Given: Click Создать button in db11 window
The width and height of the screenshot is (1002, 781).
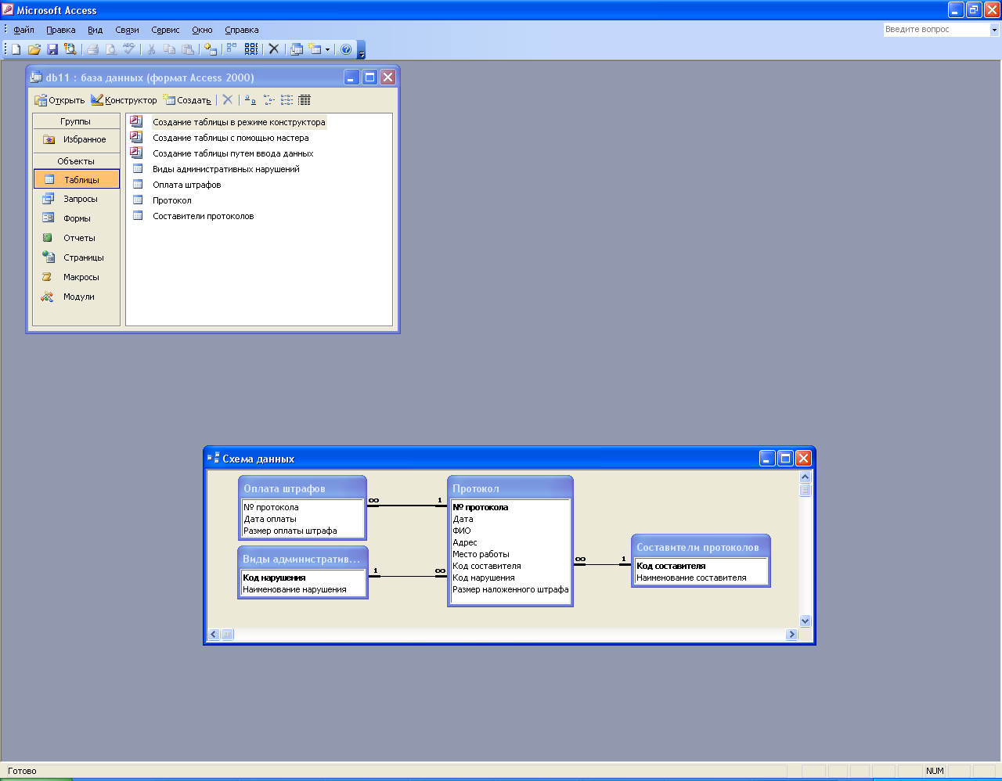Looking at the screenshot, I should [x=187, y=100].
